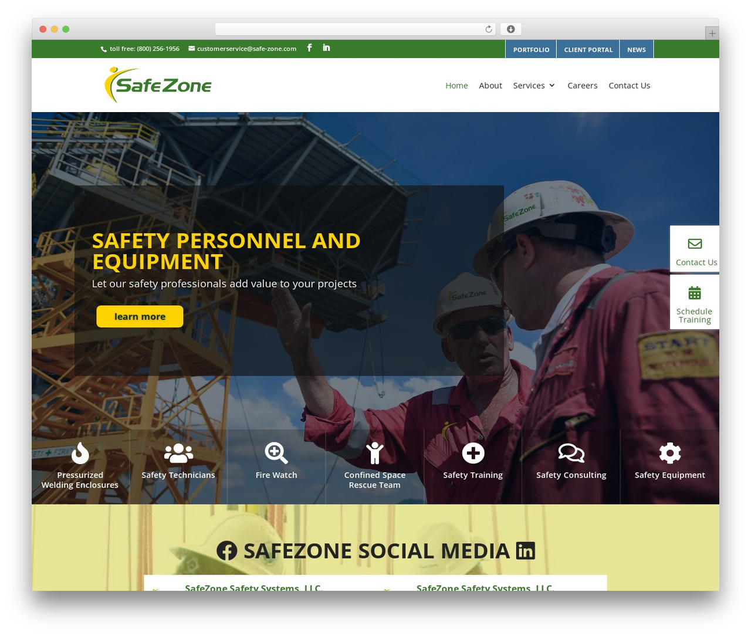Viewport: 751px width, 636px height.
Task: Click 'Let our safety professionals add value' text
Action: 224,284
